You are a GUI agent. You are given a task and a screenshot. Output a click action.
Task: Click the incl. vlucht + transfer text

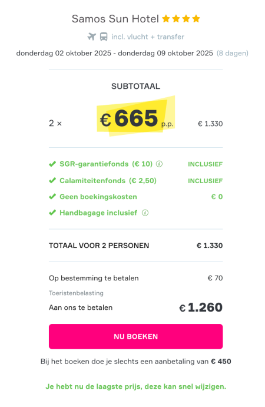pyautogui.click(x=148, y=37)
